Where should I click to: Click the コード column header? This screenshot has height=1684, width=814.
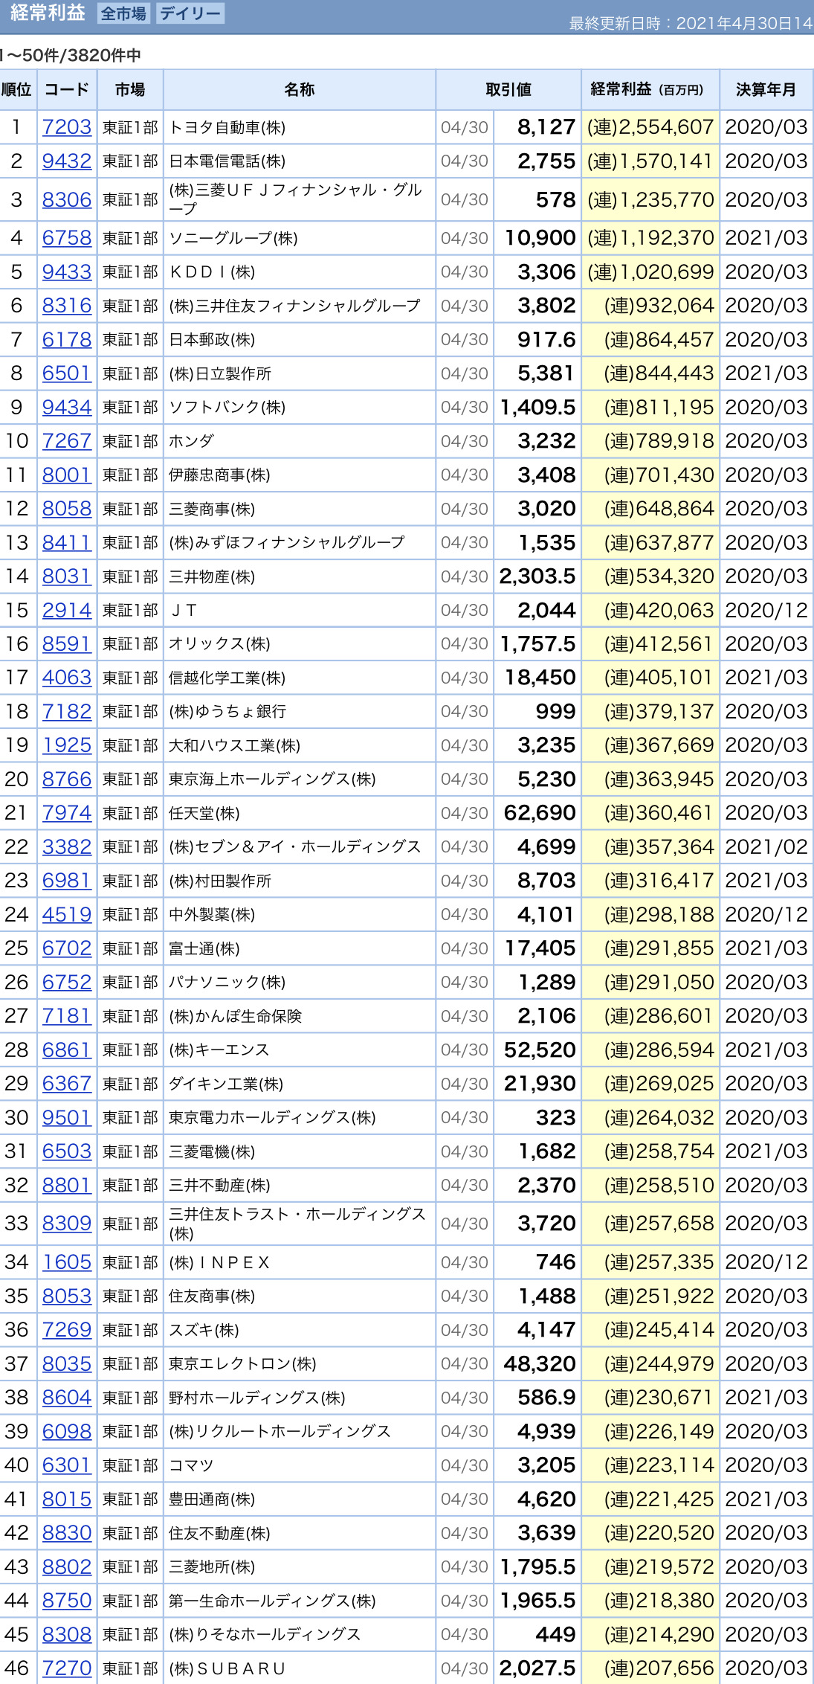(66, 90)
